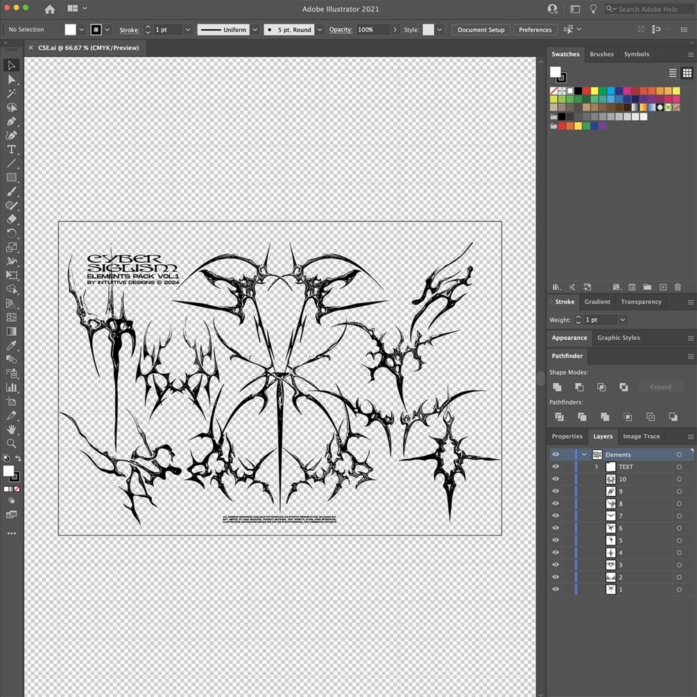Switch swatches to list view
This screenshot has width=697, height=697.
(x=673, y=73)
